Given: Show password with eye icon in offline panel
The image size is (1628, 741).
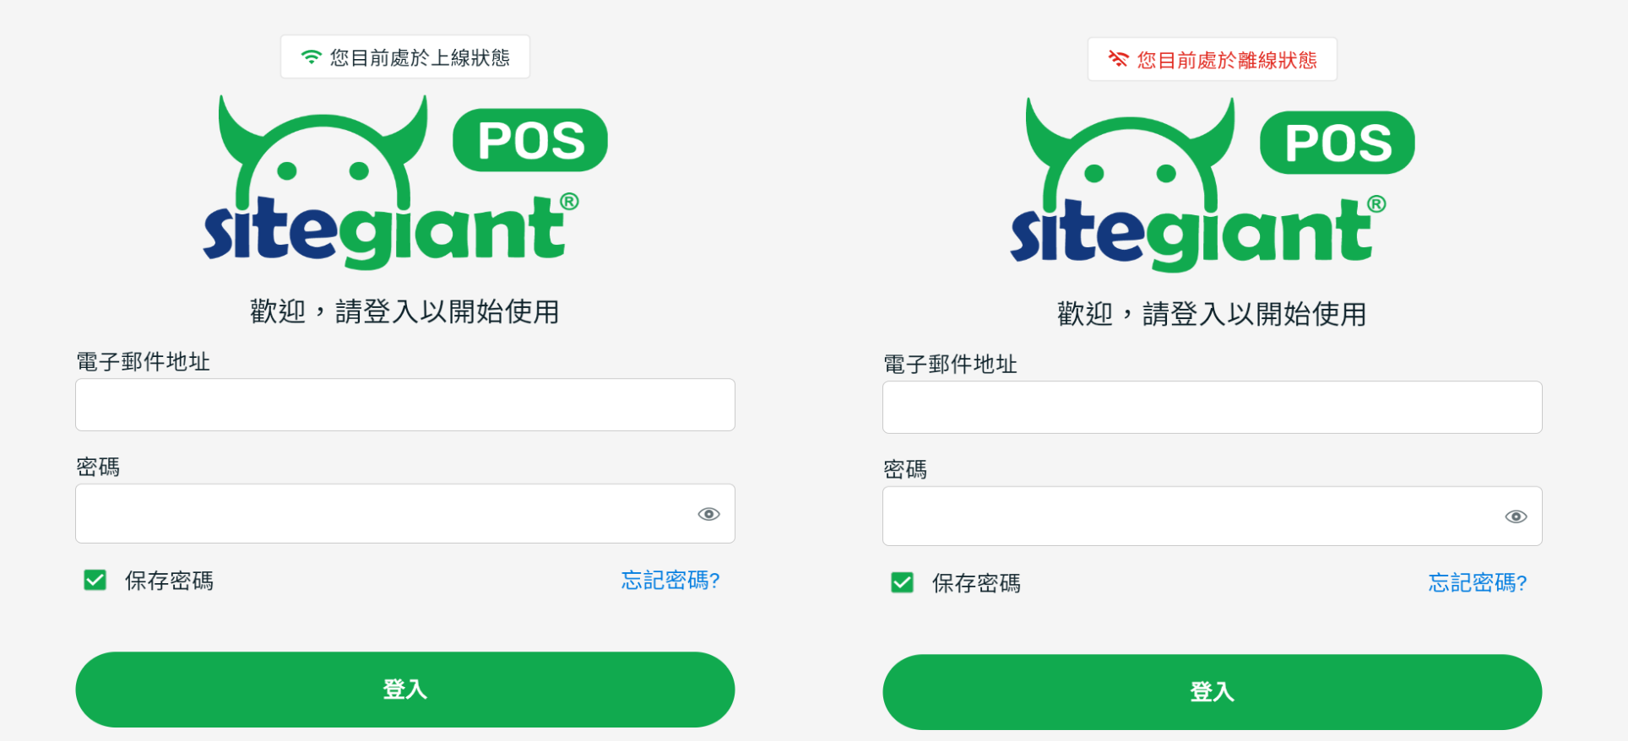Looking at the screenshot, I should [x=1516, y=517].
